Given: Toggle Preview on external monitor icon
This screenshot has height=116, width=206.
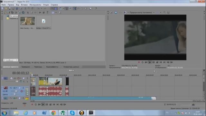Looking at the screenshot, I should [x=116, y=13].
